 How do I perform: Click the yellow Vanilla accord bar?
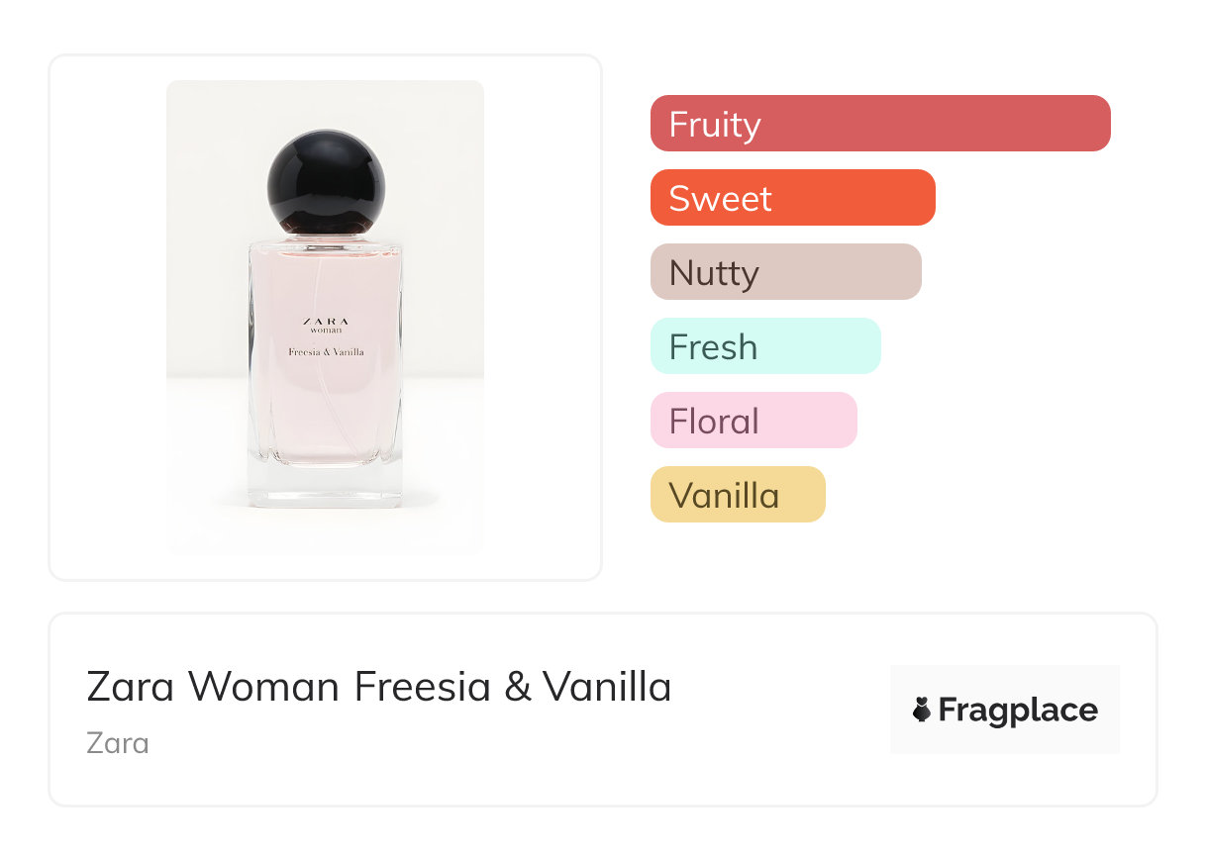737,495
